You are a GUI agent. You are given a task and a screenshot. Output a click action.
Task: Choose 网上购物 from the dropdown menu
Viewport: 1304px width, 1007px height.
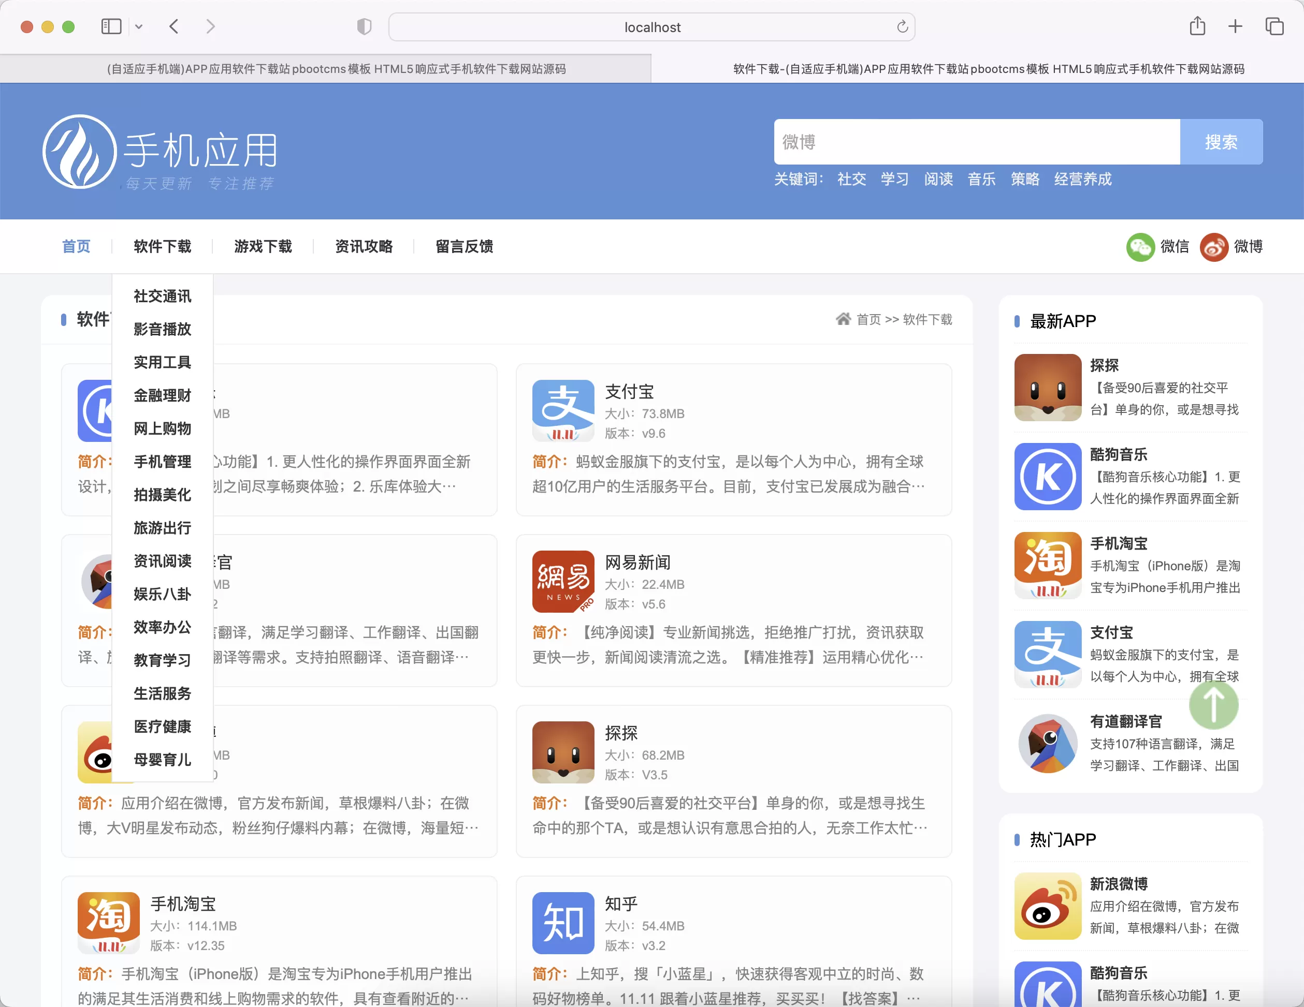163,428
